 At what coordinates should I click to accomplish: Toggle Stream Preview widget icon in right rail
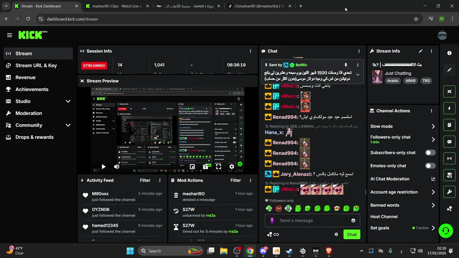pyautogui.click(x=449, y=91)
